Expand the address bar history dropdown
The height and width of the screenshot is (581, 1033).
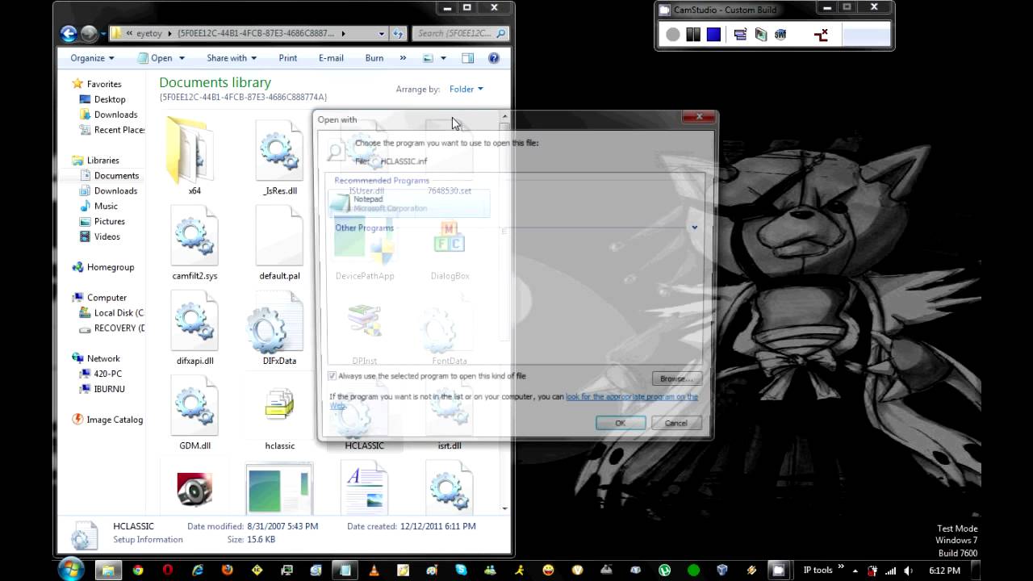(x=382, y=33)
